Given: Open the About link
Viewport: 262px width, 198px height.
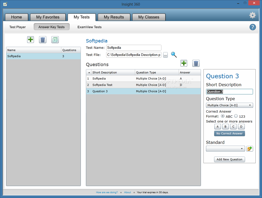Looking at the screenshot, I should 127,192.
